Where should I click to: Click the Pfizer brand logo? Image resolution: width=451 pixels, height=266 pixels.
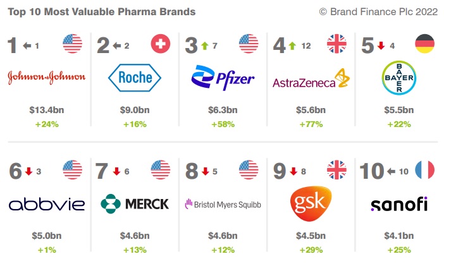click(x=223, y=78)
